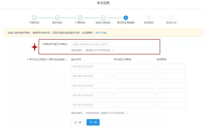Open the 学习与工作经历 step label

click(x=125, y=23)
